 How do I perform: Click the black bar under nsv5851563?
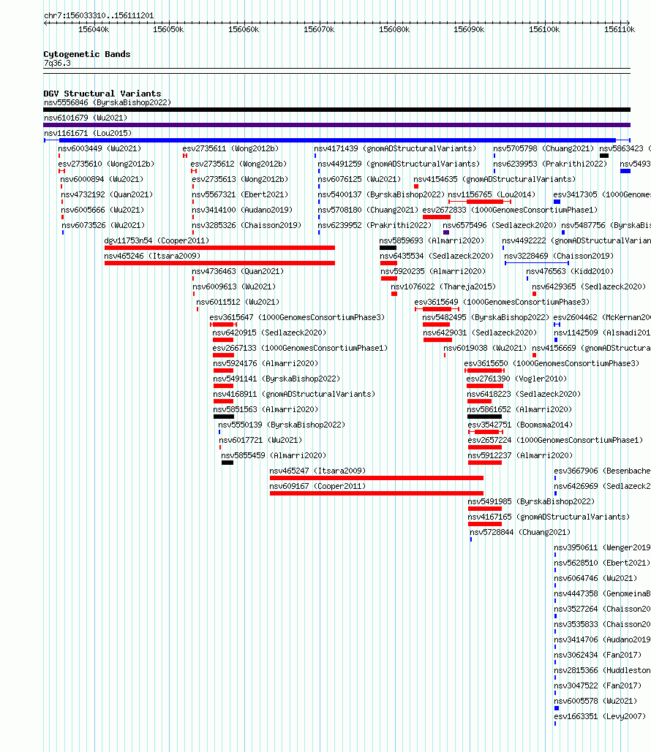tap(224, 417)
